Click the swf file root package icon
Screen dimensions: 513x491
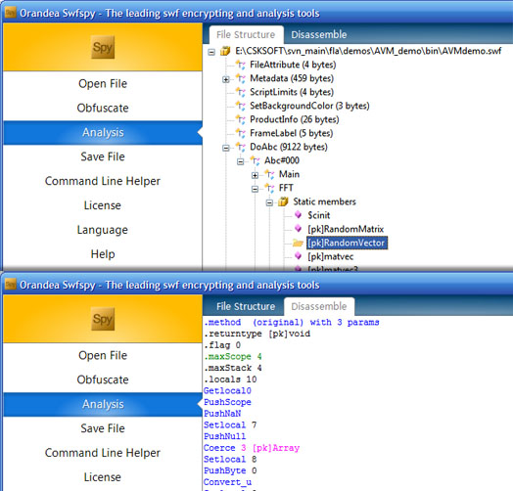(x=225, y=51)
